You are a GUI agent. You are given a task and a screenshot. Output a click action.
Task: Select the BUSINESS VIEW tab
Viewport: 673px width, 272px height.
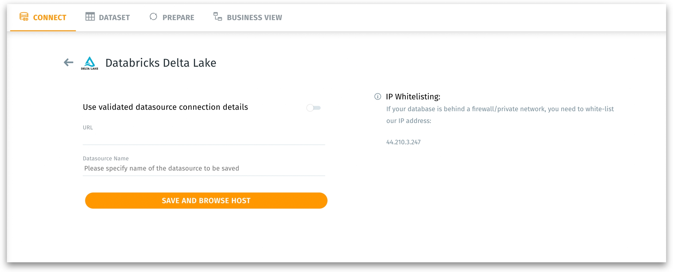coord(254,18)
